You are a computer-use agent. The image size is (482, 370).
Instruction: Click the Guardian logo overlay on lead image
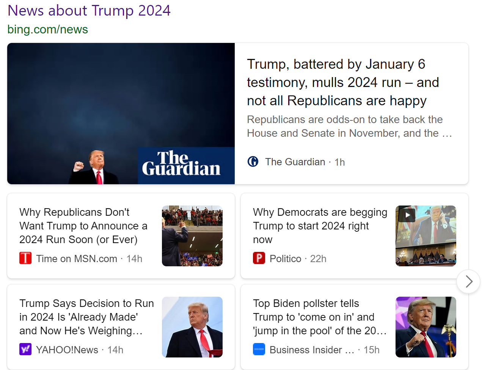(x=186, y=166)
